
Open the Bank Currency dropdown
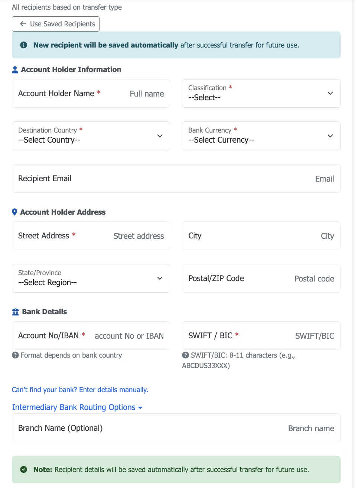[x=261, y=136]
